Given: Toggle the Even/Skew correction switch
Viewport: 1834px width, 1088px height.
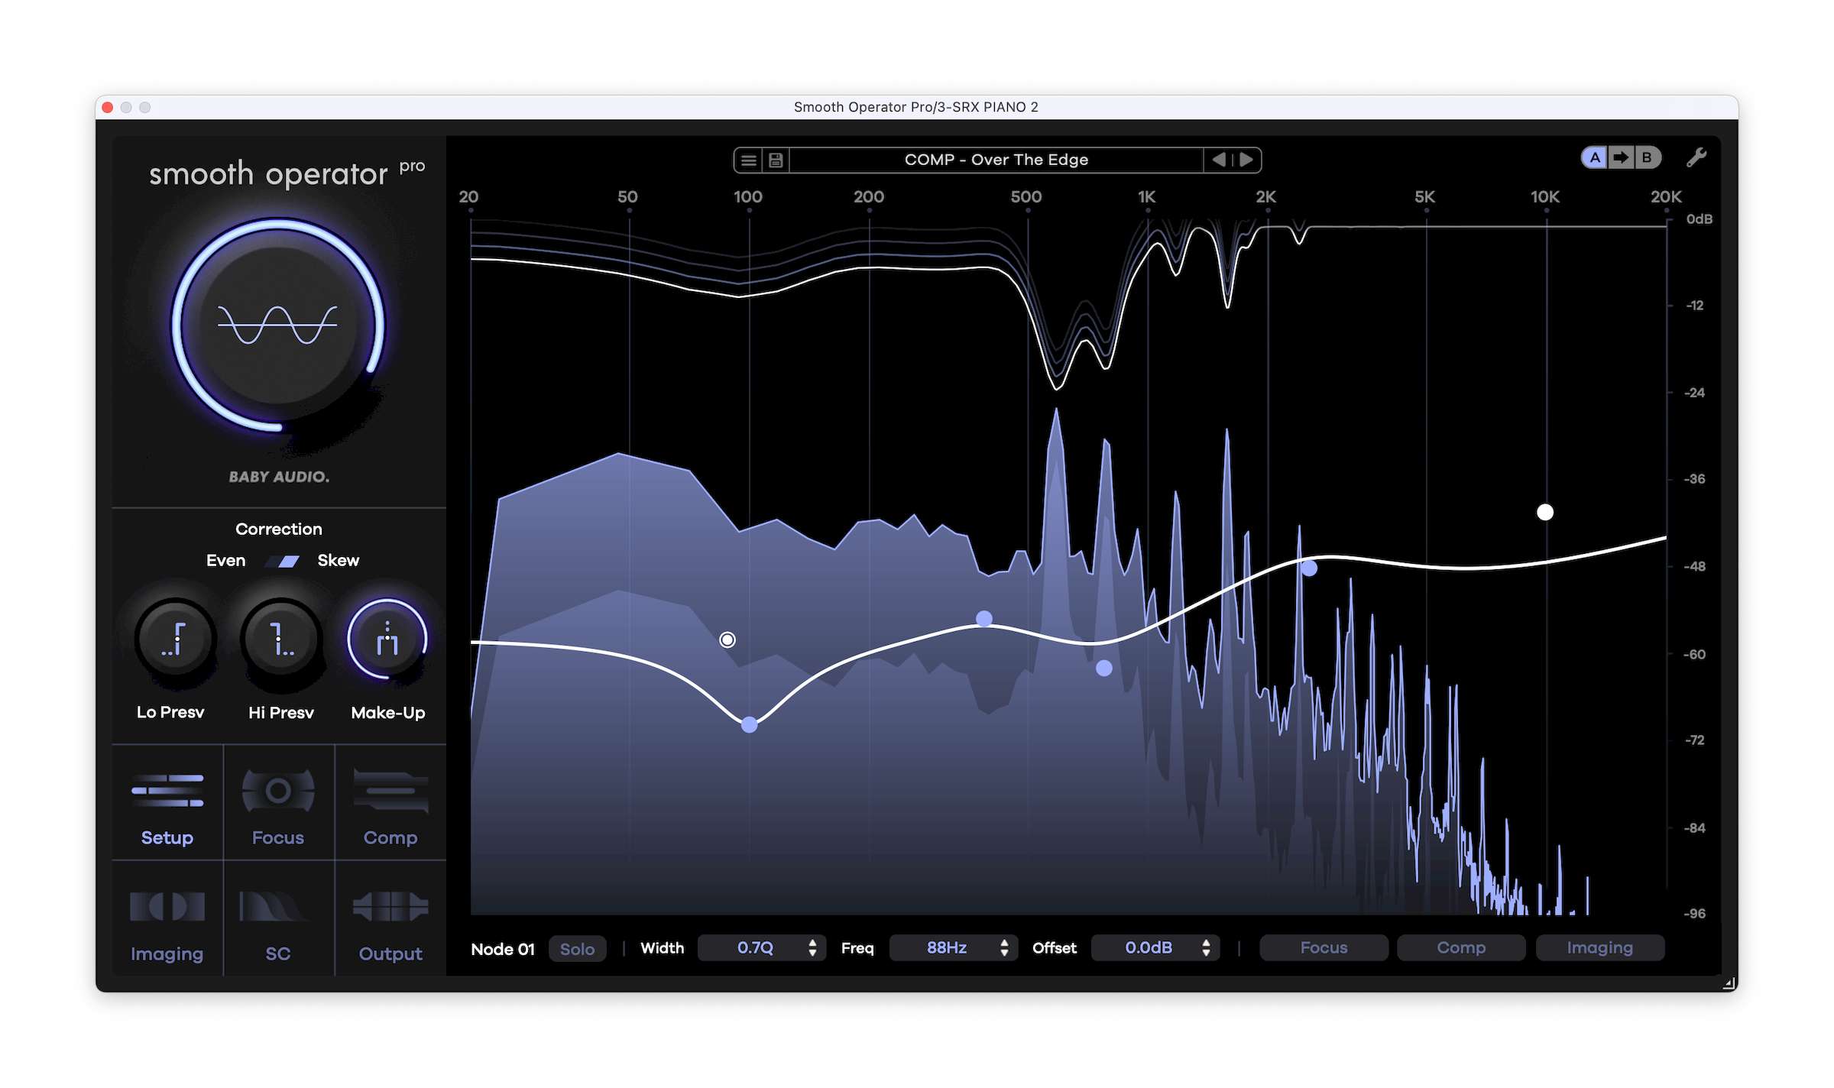Looking at the screenshot, I should 282,562.
